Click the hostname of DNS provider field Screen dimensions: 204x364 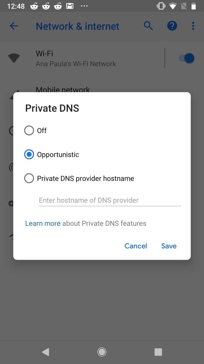[110, 201]
